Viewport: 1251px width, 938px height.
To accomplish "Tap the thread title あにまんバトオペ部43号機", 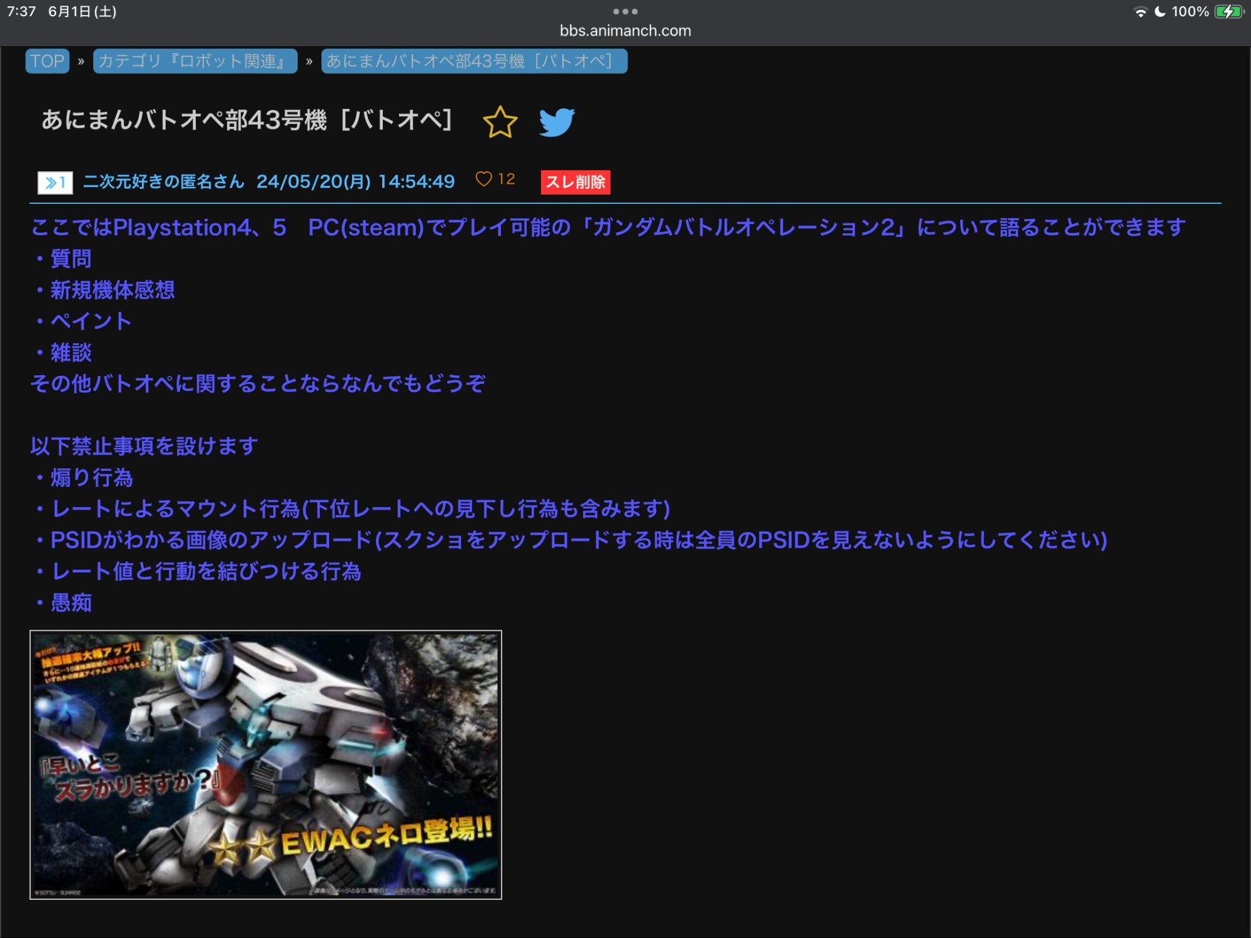I will (246, 120).
